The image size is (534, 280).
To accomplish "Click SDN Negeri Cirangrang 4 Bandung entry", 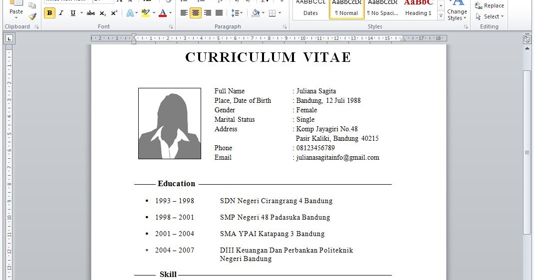I will 276,201.
